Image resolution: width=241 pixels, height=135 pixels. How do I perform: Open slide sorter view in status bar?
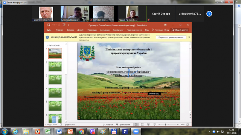(142, 124)
